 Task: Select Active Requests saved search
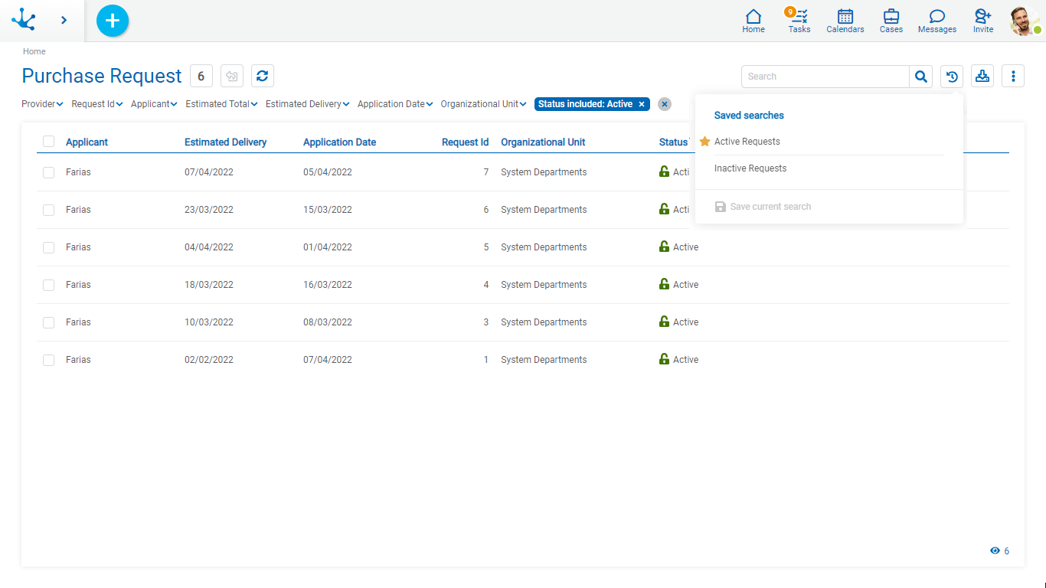pyautogui.click(x=747, y=142)
